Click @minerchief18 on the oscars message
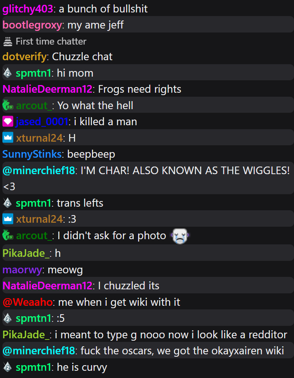 (39, 351)
